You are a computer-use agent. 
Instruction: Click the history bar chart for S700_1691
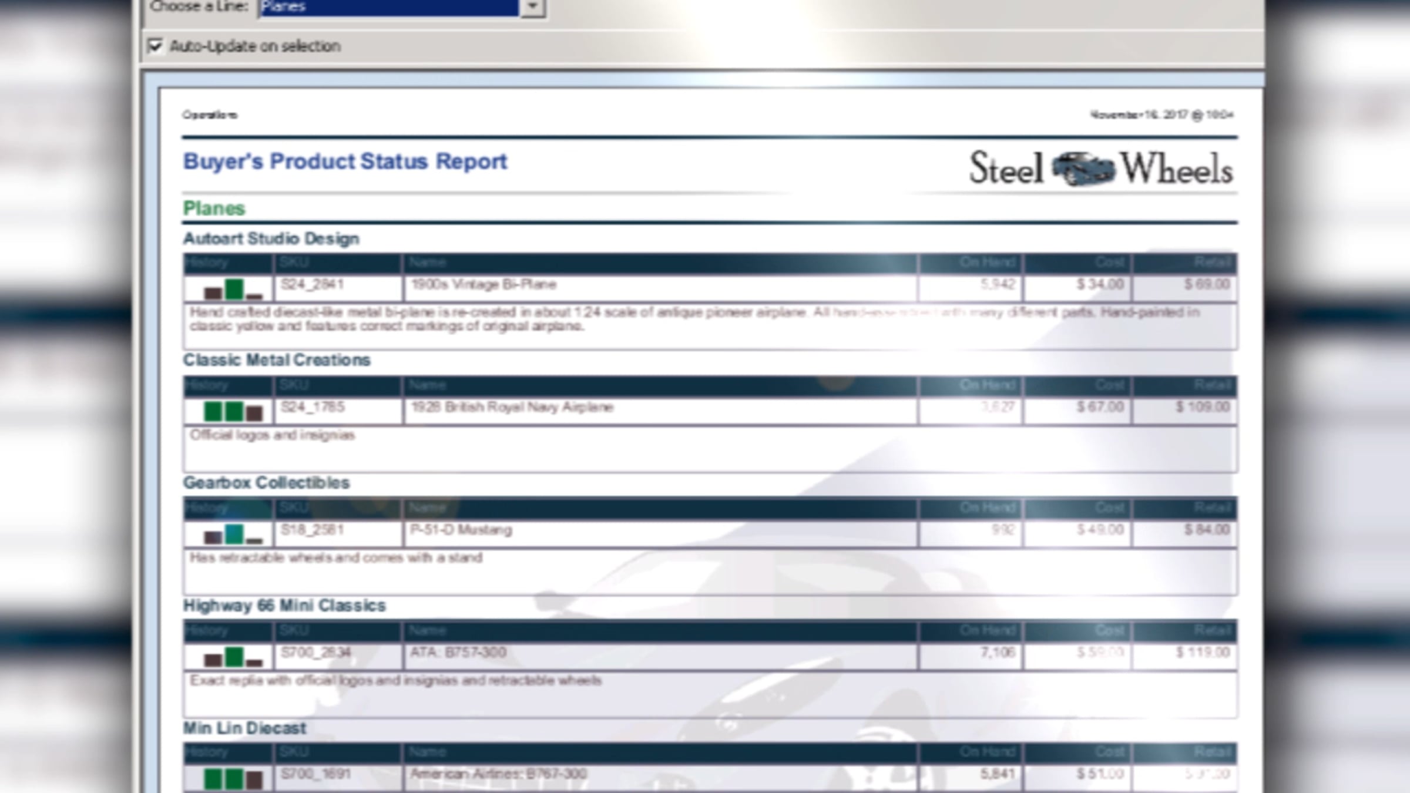point(233,779)
